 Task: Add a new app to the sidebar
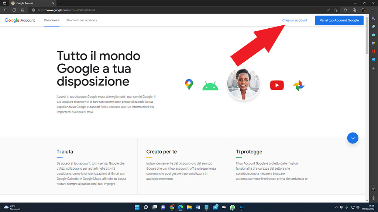coord(374,68)
